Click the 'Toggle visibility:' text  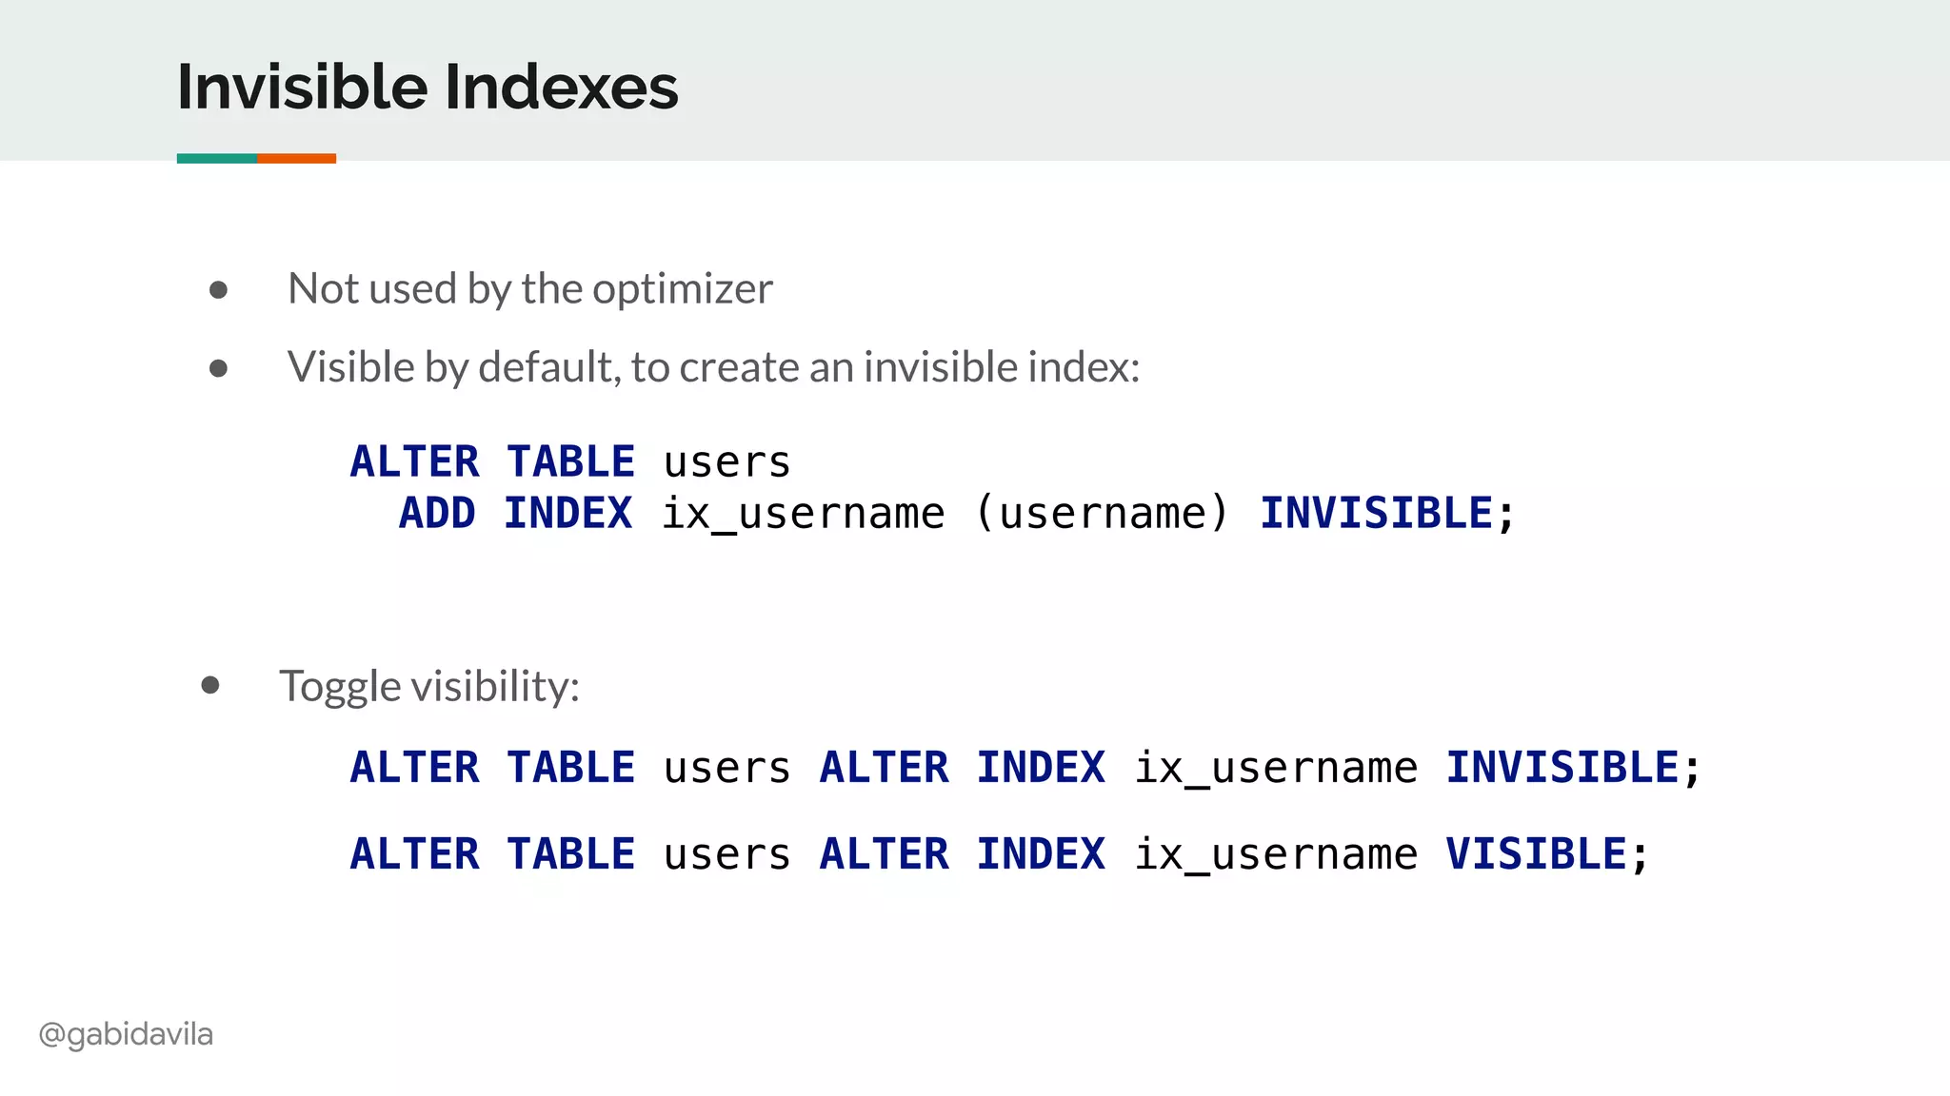429,686
